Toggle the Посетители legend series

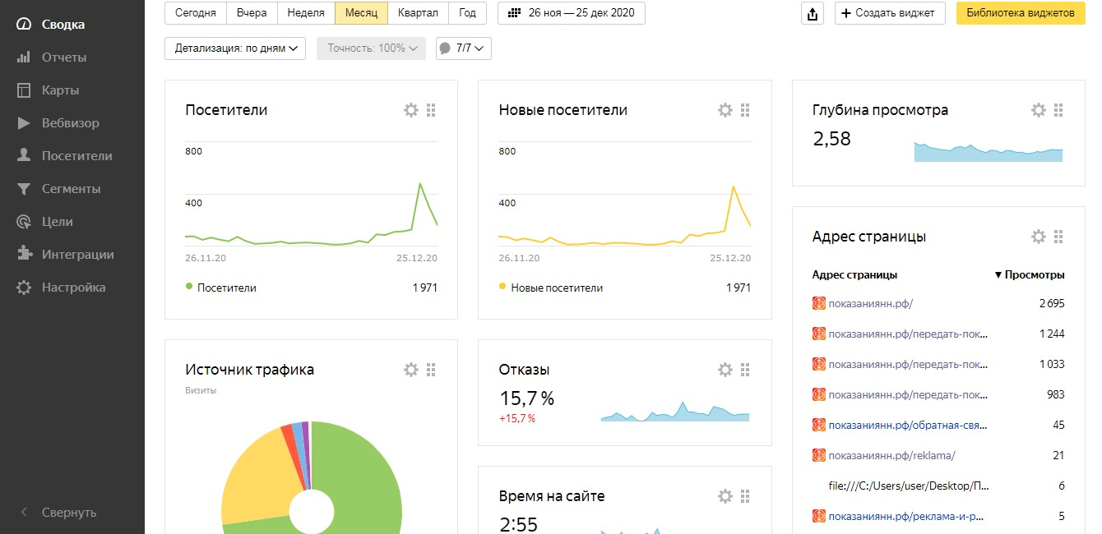click(x=226, y=288)
